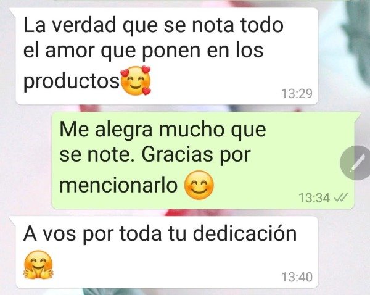Click the 13:34 sent timestamp
Image resolution: width=370 pixels, height=295 pixels.
pos(314,198)
